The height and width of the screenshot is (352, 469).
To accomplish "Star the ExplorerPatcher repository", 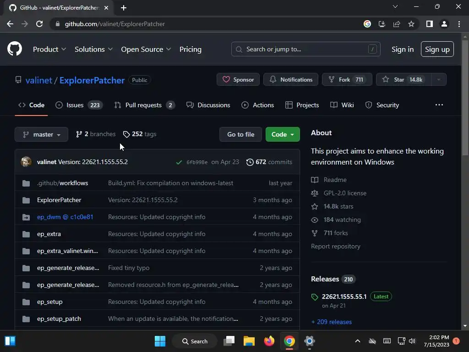I will 404,80.
